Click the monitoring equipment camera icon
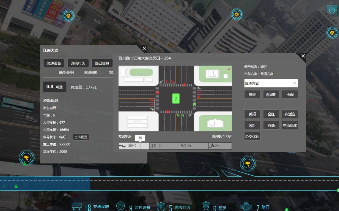This screenshot has height=211, width=339. [121, 206]
